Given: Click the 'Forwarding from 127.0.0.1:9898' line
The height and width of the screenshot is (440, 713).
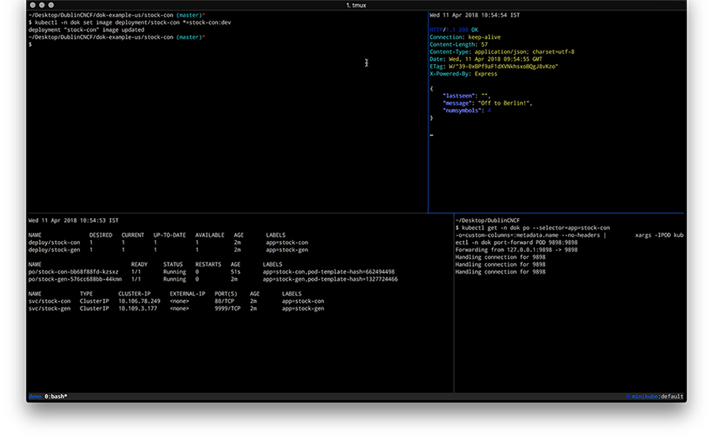Looking at the screenshot, I should (516, 250).
